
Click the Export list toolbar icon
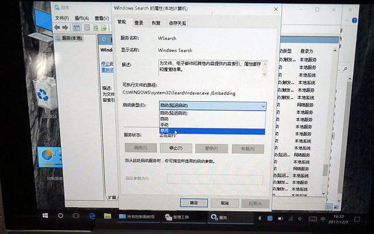(104, 28)
